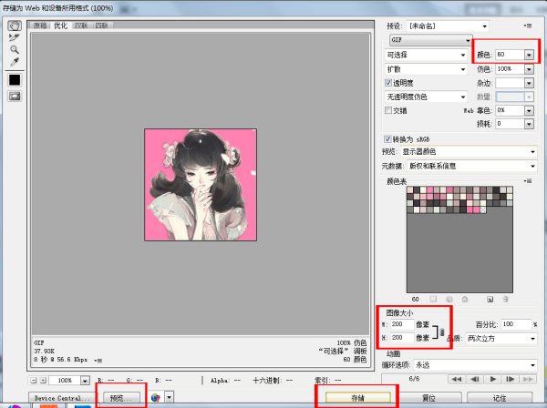Open the 元数据 metadata dropdown
547x408 pixels.
click(472, 166)
